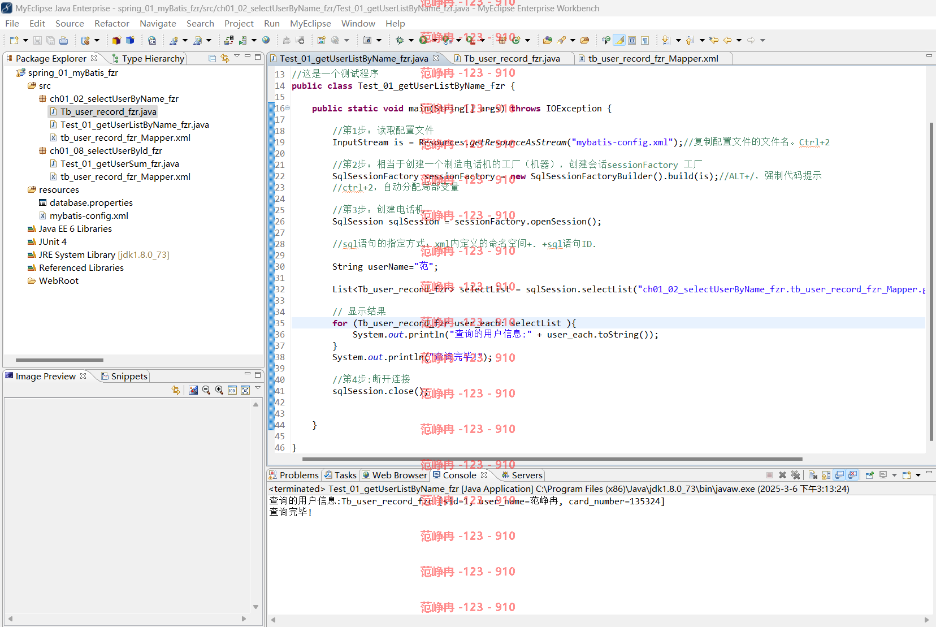Select the Referenced Libraries node
The height and width of the screenshot is (627, 936).
[81, 267]
